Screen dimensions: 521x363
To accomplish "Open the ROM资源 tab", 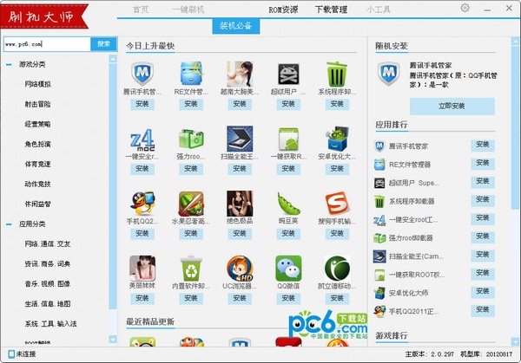I will point(283,10).
